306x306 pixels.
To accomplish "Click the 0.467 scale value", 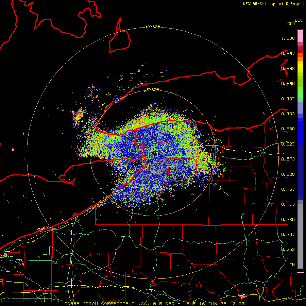I will pyautogui.click(x=288, y=189).
